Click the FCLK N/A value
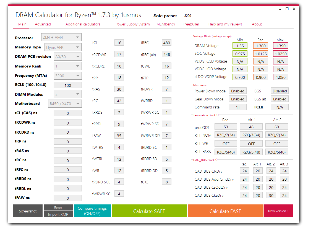This screenshot has height=226, width=316. click(x=280, y=107)
